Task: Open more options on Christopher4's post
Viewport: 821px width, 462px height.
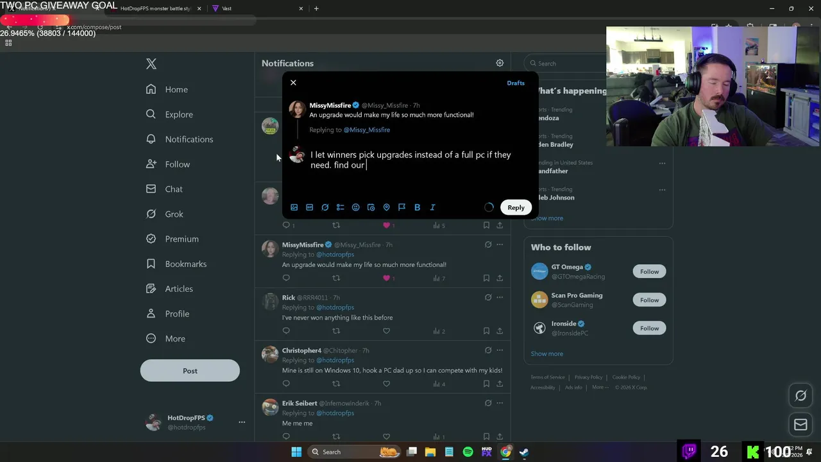Action: pyautogui.click(x=500, y=350)
